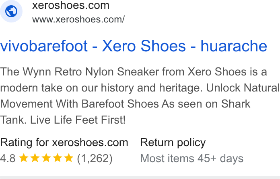This screenshot has width=280, height=179.
Task: Click the Tank. Live Life Feet First! text
Action: click(63, 120)
